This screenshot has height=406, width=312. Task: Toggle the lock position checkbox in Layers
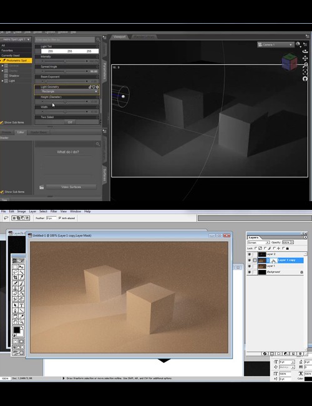click(x=274, y=248)
